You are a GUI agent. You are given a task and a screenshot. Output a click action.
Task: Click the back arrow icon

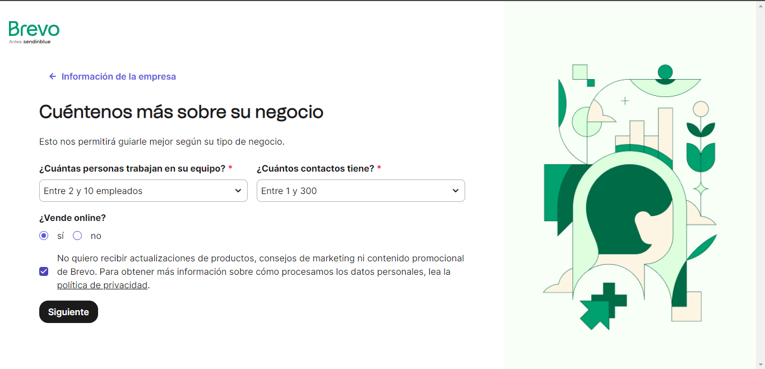53,76
